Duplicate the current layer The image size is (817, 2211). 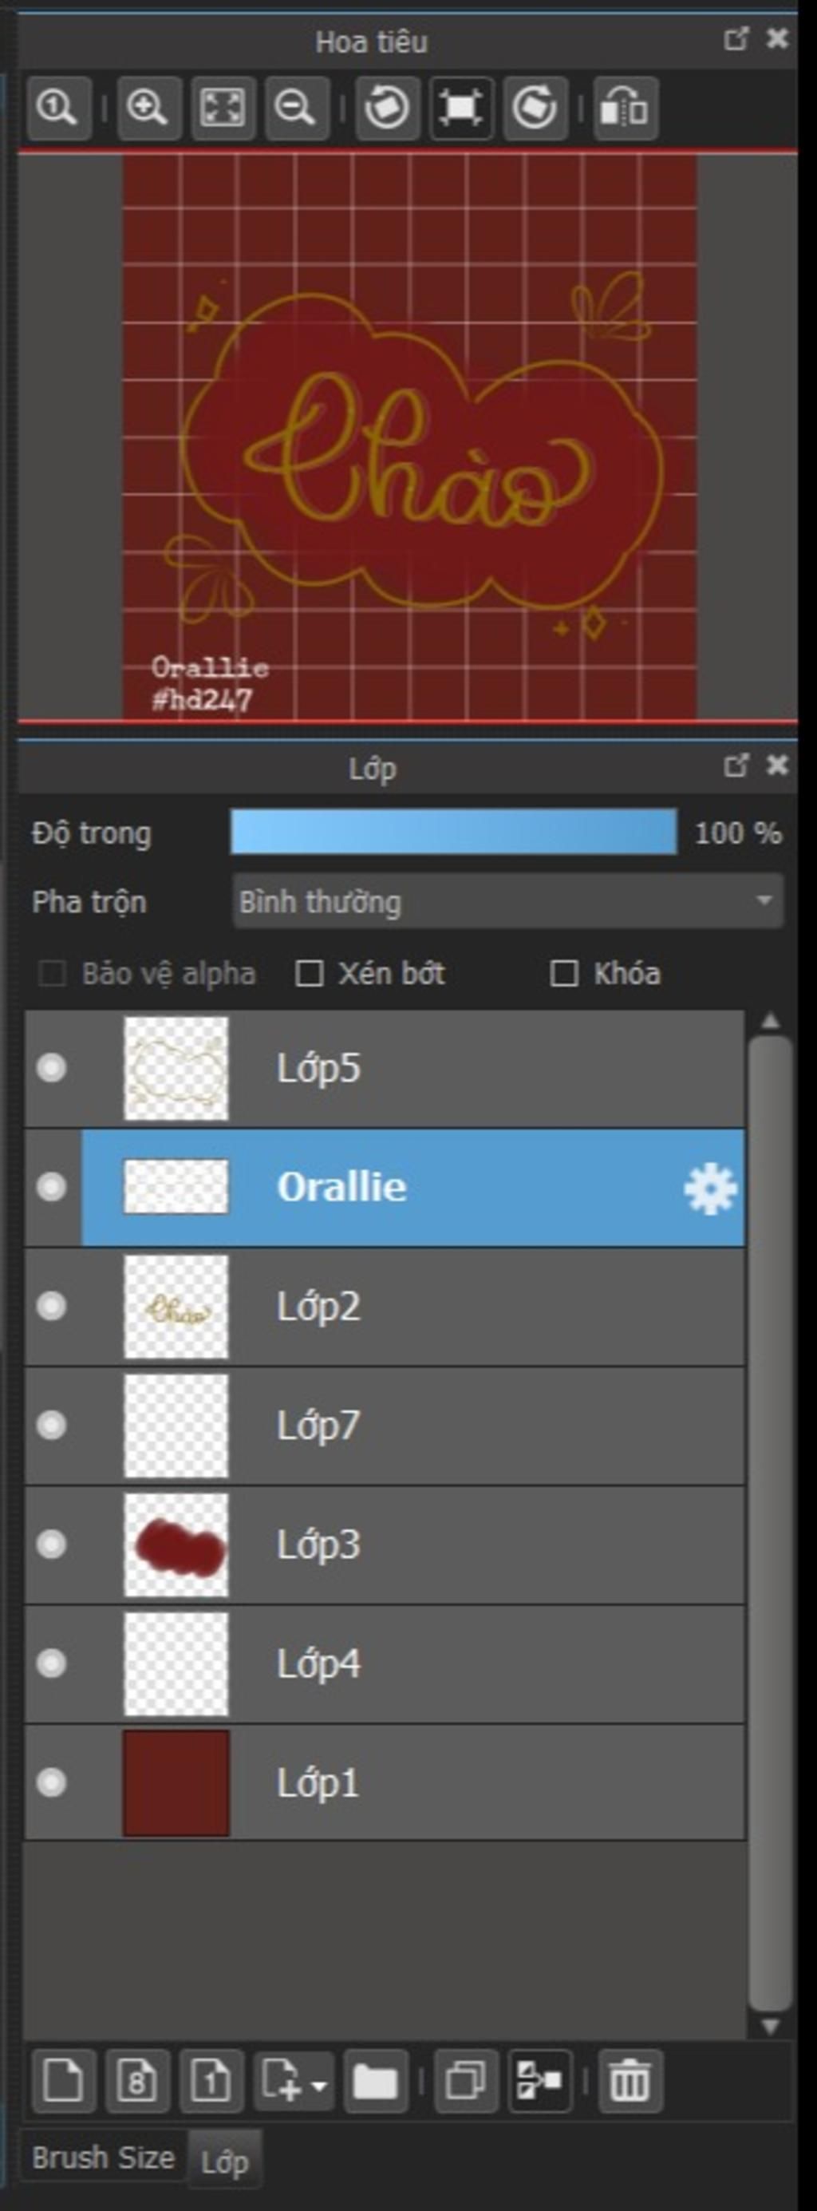466,2082
